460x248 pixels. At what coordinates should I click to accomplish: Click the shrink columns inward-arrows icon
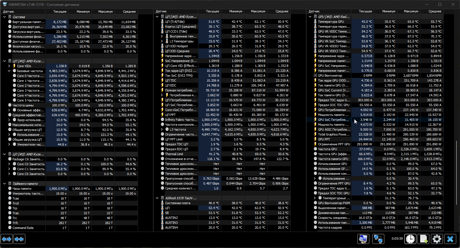point(19,239)
